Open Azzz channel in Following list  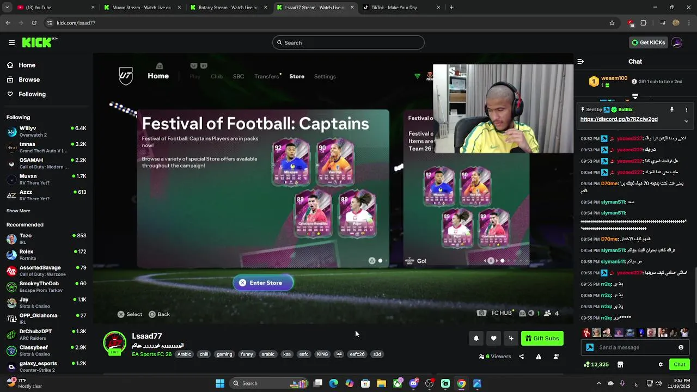click(46, 195)
